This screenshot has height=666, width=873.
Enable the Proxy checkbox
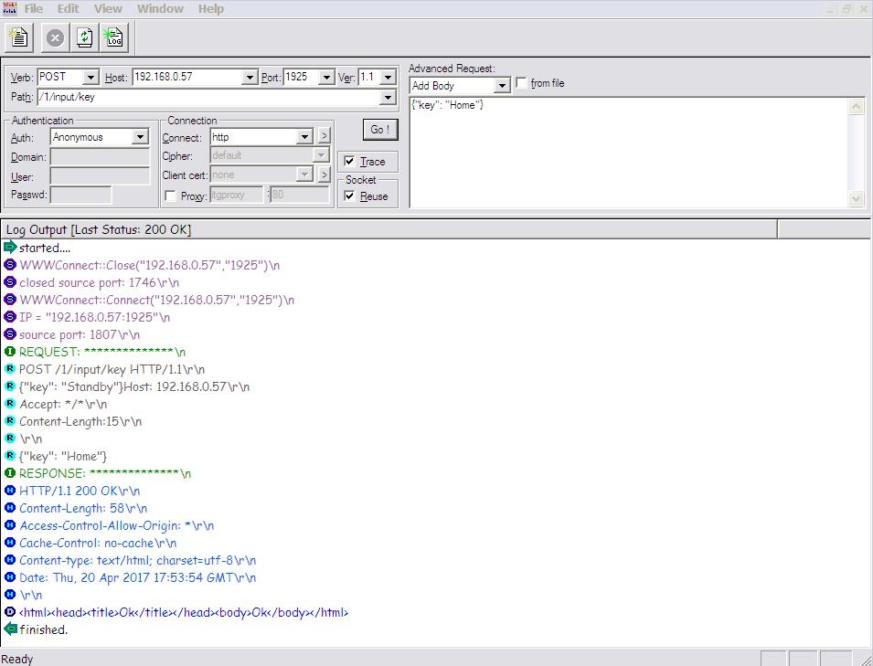pyautogui.click(x=170, y=196)
